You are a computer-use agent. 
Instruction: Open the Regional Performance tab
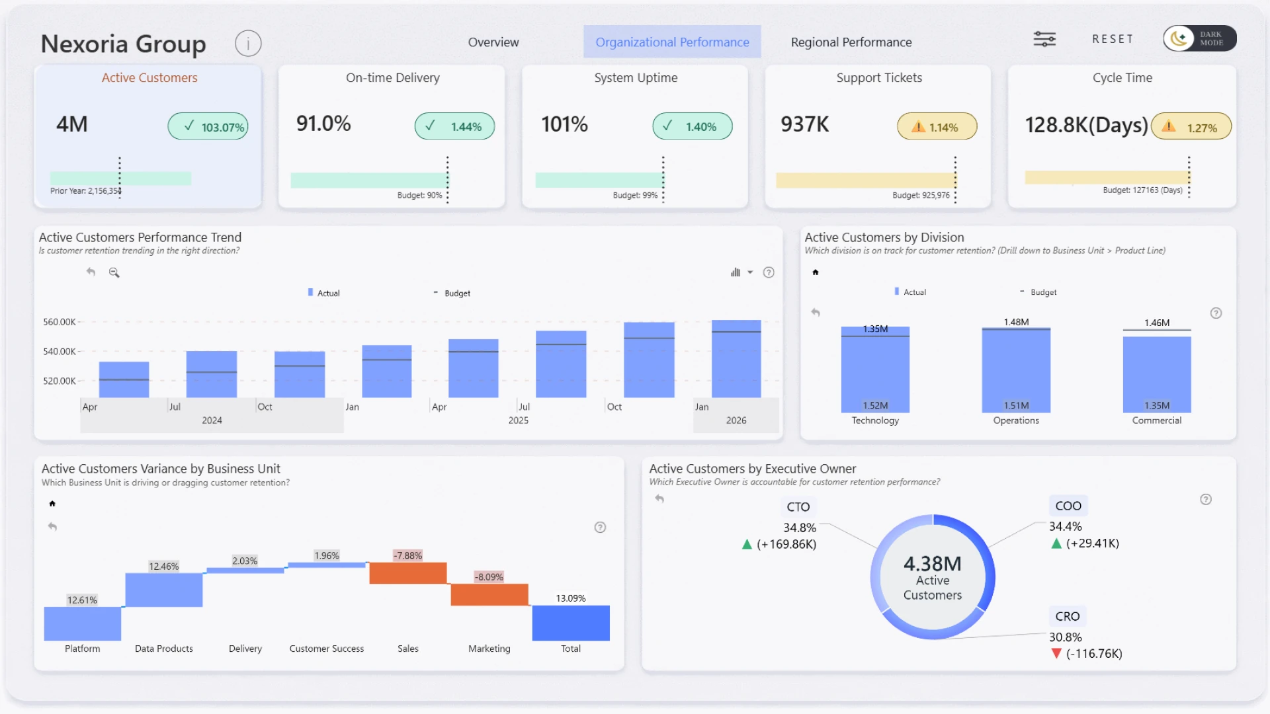[851, 42]
